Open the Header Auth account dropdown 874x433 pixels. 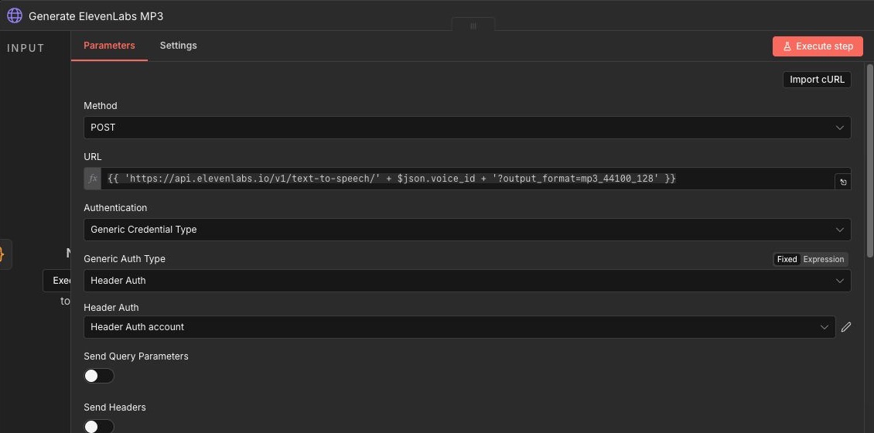tap(459, 327)
